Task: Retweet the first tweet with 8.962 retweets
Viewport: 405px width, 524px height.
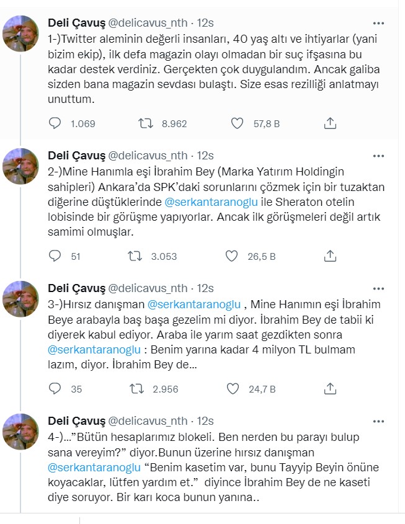Action: tap(145, 123)
